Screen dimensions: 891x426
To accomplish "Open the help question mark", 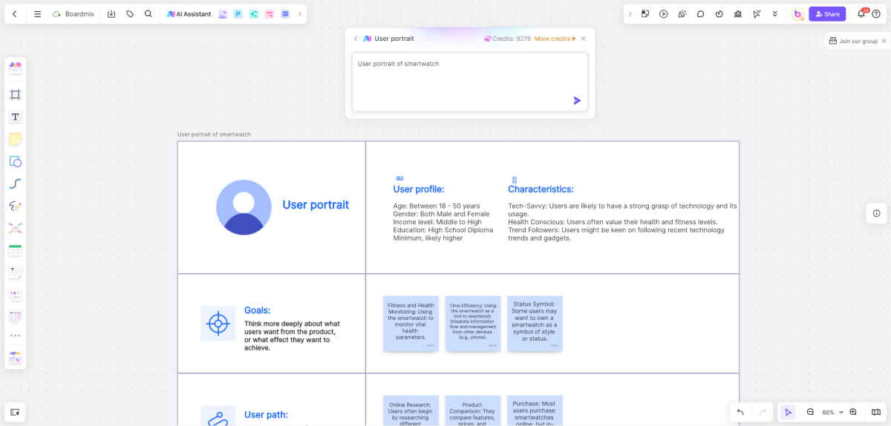I will 878,14.
